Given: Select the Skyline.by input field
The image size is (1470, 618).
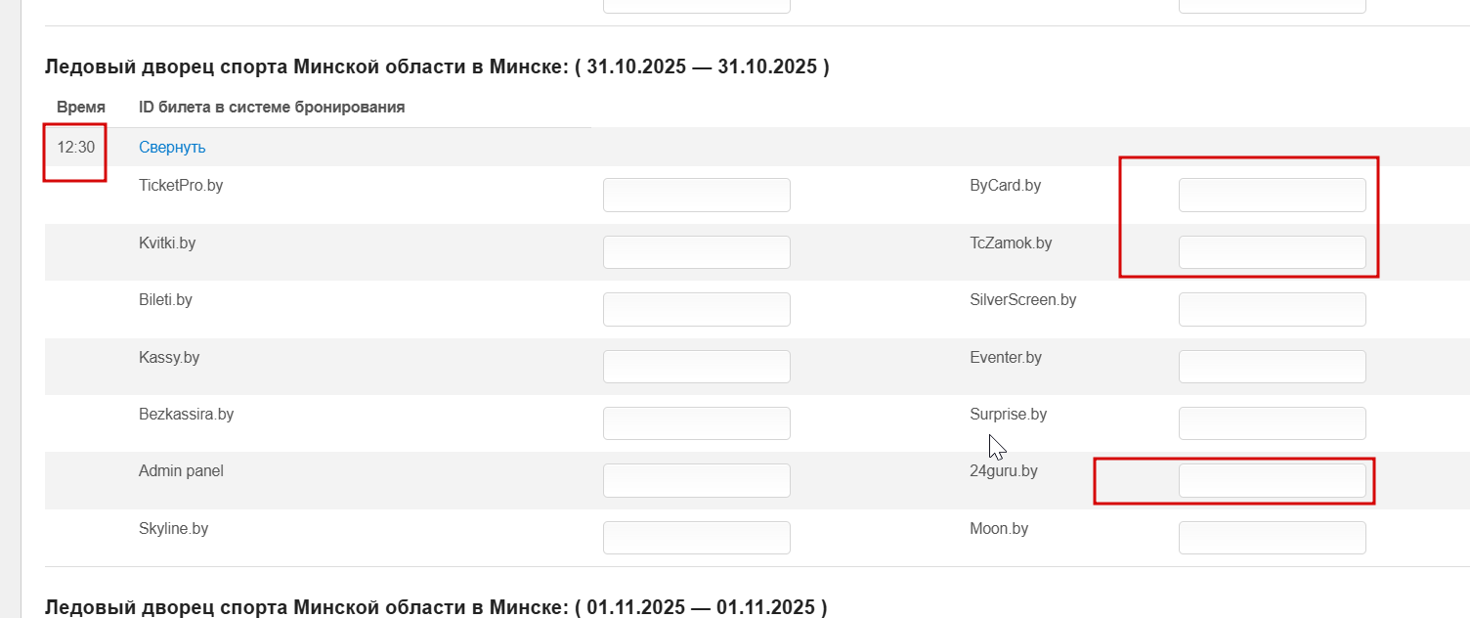Looking at the screenshot, I should (x=696, y=538).
